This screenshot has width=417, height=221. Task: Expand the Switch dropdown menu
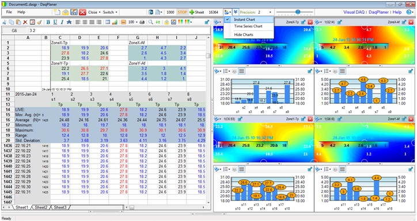click(x=110, y=12)
